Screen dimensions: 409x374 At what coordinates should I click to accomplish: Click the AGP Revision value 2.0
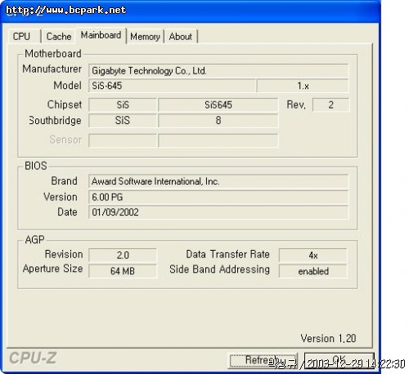123,255
